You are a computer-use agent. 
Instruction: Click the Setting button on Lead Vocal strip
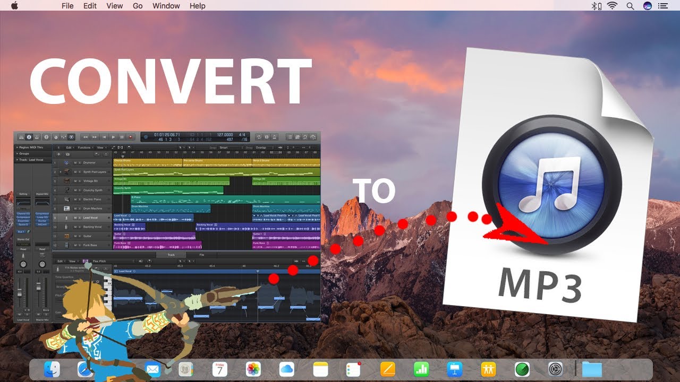click(23, 194)
